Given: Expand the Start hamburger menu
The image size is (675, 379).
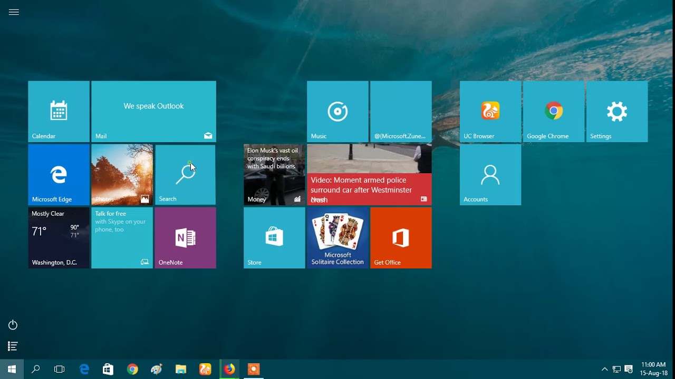Looking at the screenshot, I should [14, 12].
